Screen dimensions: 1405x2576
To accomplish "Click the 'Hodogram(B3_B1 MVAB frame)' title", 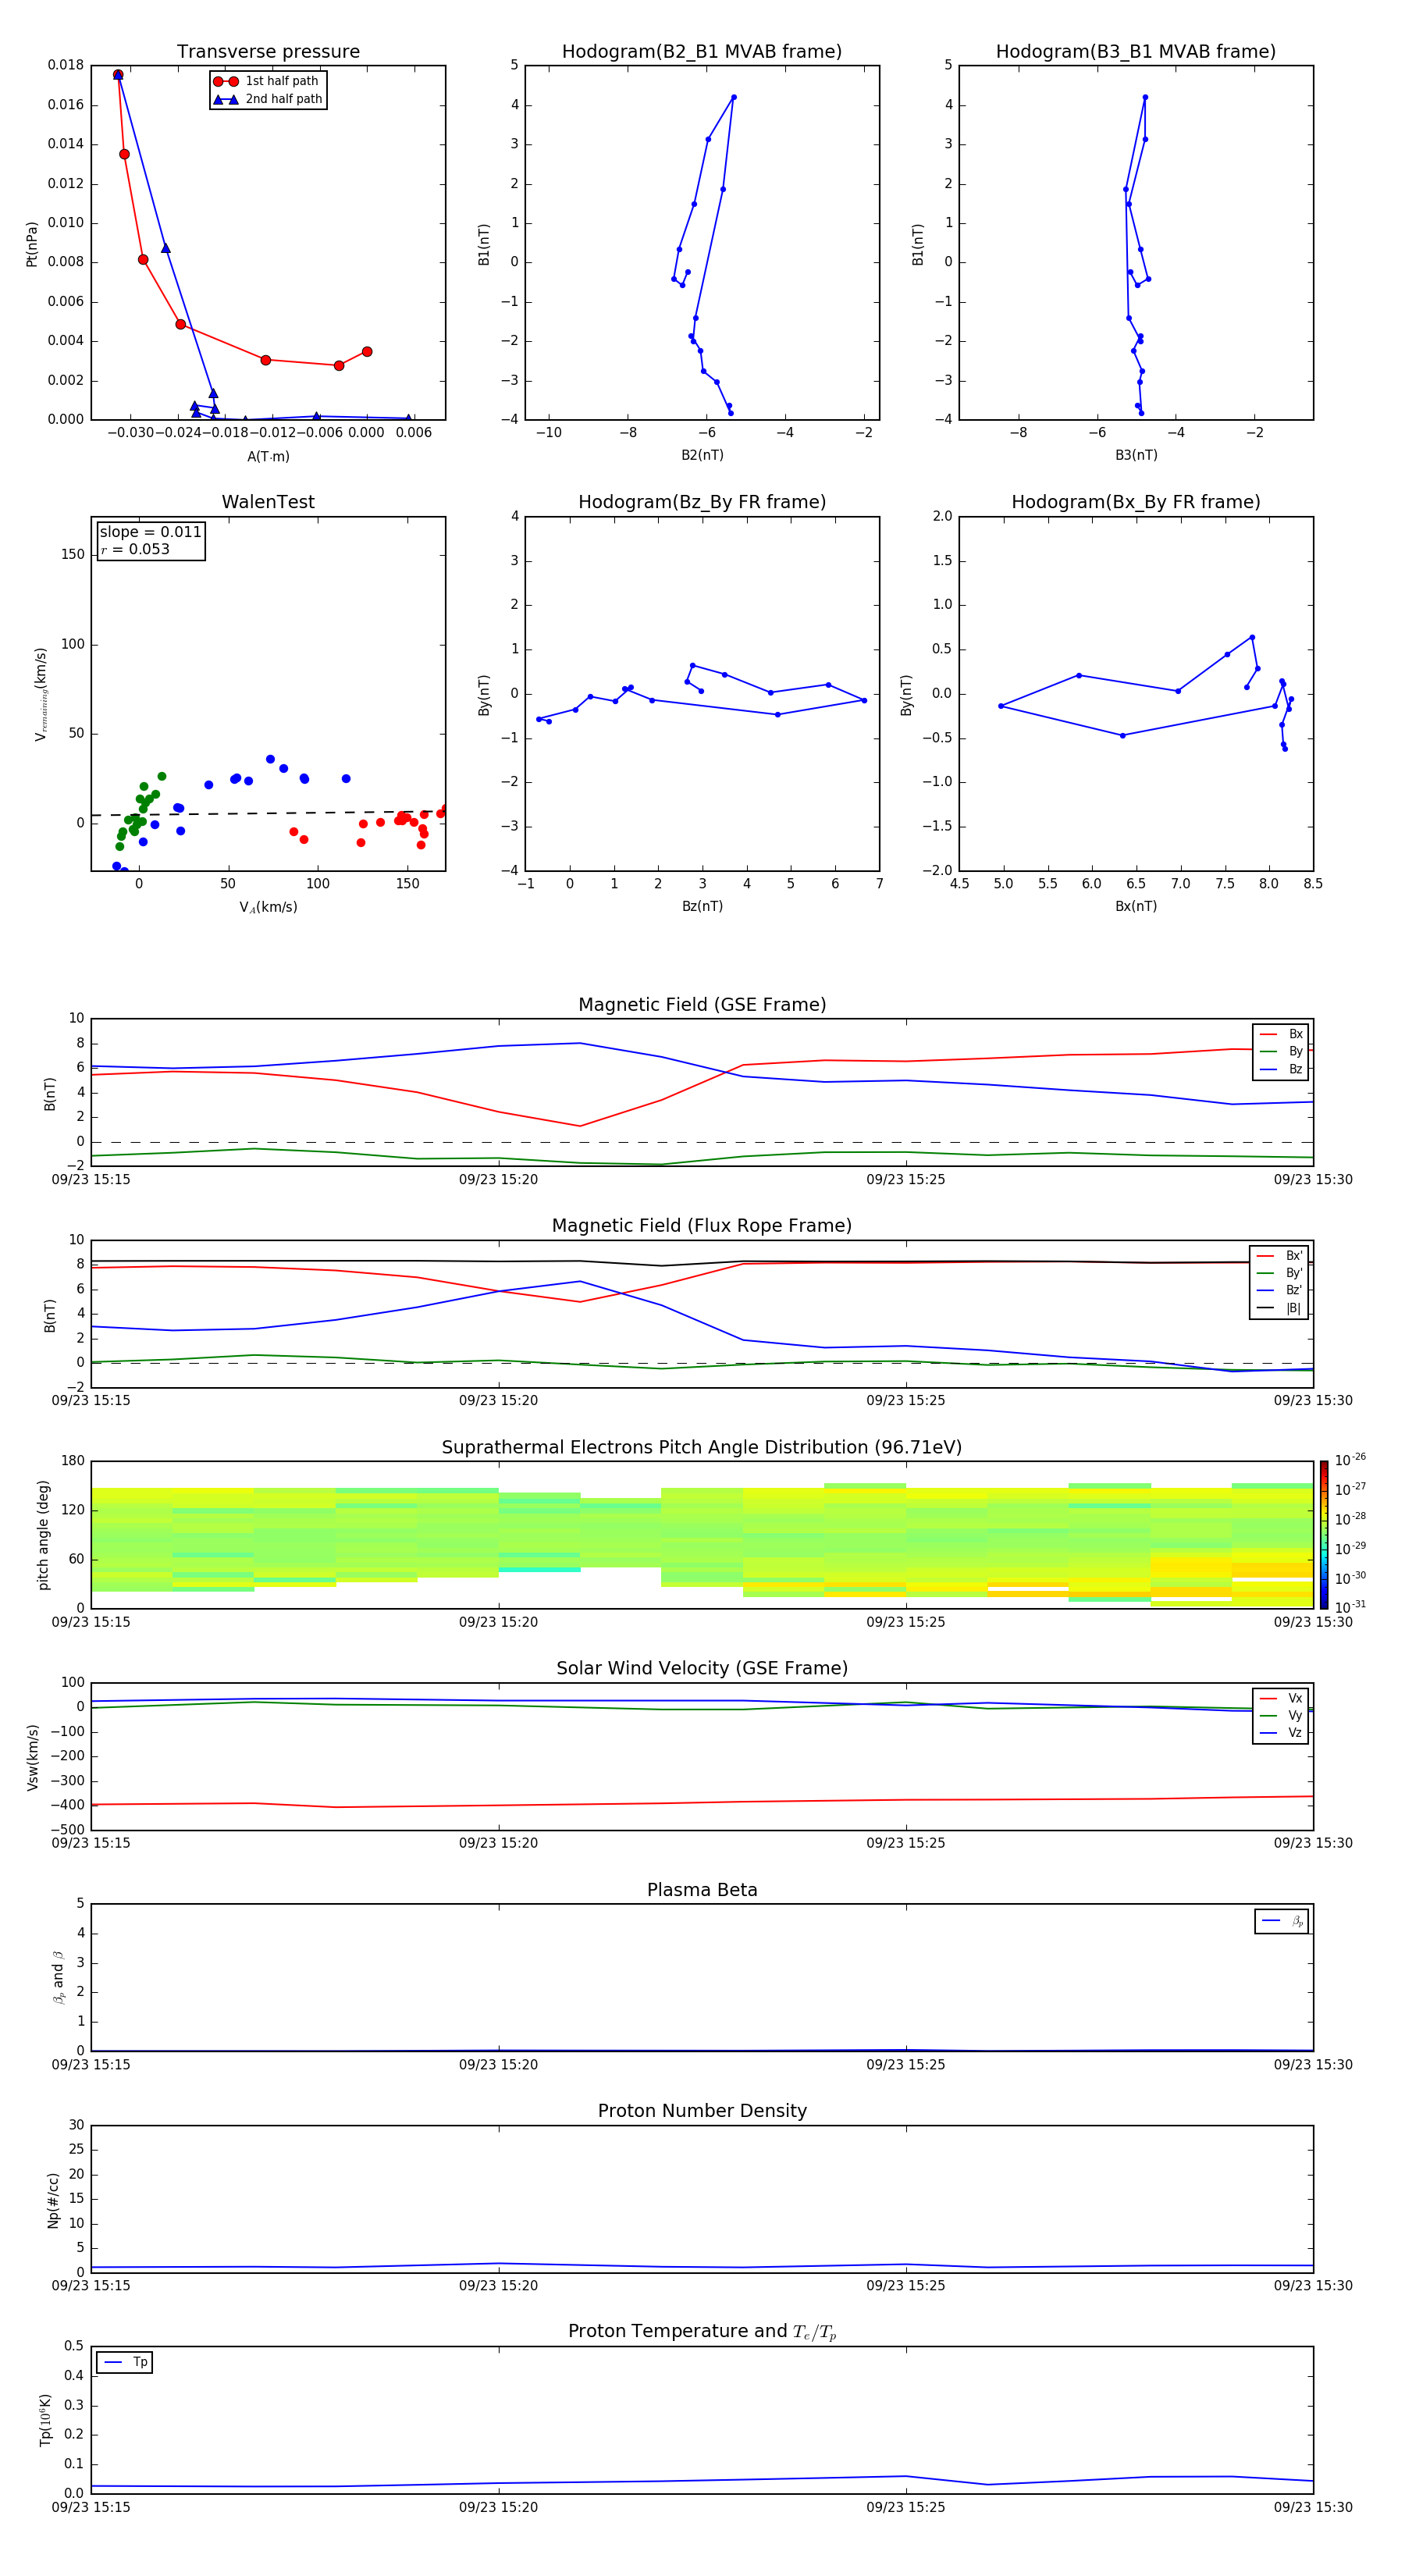I will click(1136, 51).
